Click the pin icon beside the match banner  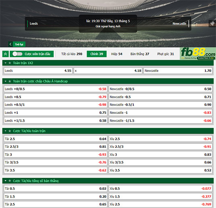pos(212,23)
